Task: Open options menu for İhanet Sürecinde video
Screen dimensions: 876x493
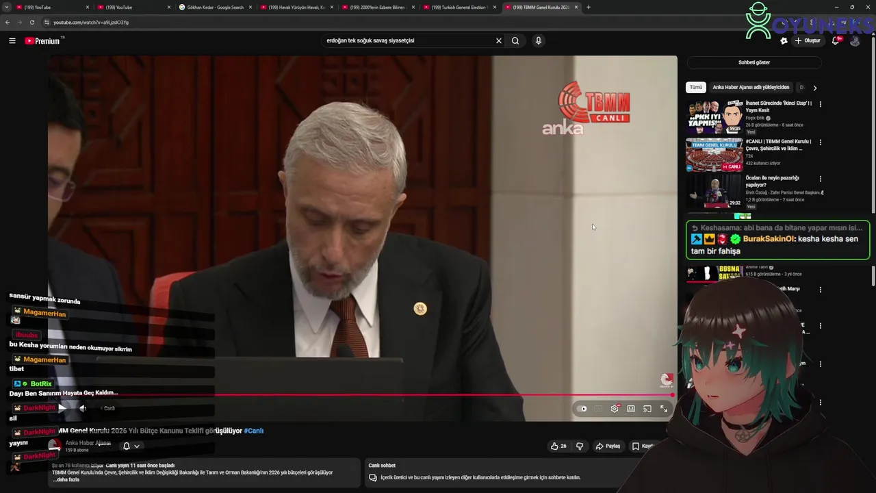Action: pos(820,104)
